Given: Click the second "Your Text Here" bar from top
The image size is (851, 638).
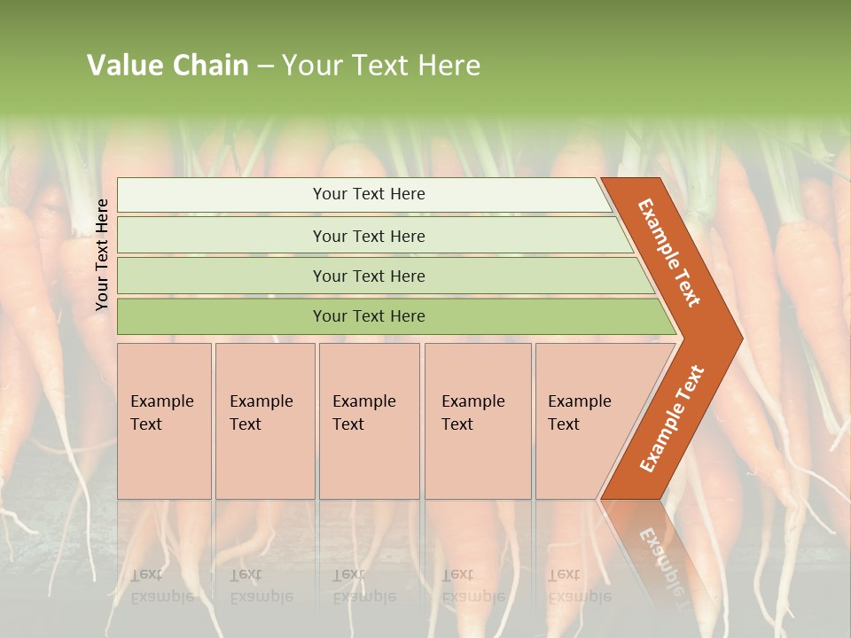Looking at the screenshot, I should pyautogui.click(x=368, y=236).
